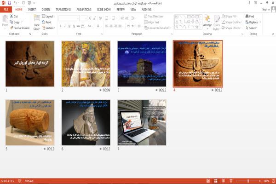The width and height of the screenshot is (276, 184).
Task: Open the TRANSITIONS tab
Action: coord(63,10)
